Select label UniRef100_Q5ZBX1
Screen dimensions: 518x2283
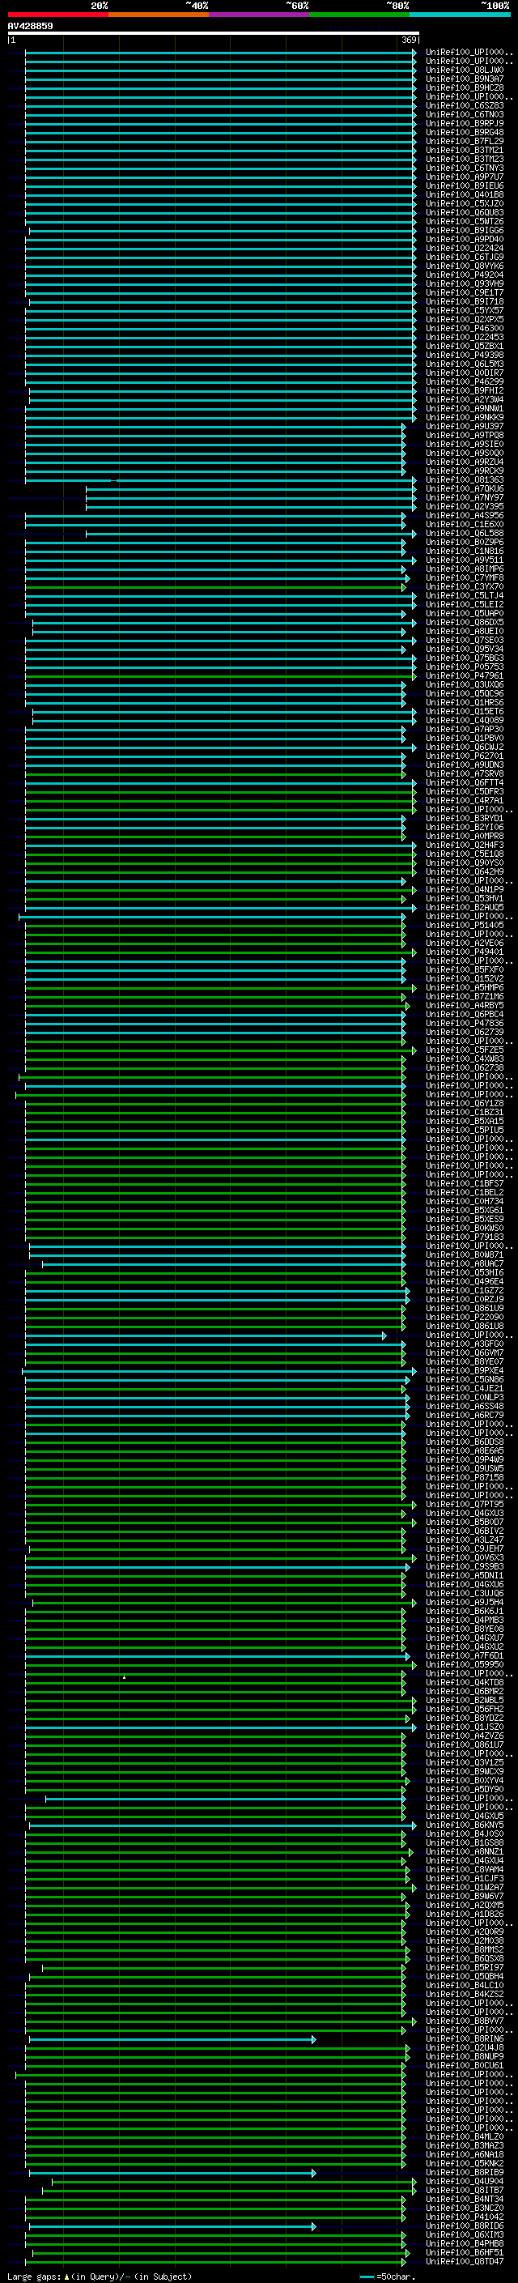pyautogui.click(x=465, y=346)
